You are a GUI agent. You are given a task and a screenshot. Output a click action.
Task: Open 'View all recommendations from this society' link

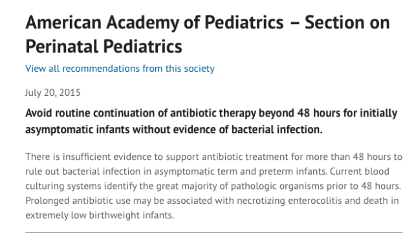(x=120, y=69)
